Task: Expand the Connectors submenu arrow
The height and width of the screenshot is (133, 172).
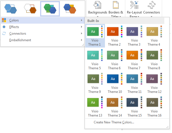Action: [x=82, y=33]
